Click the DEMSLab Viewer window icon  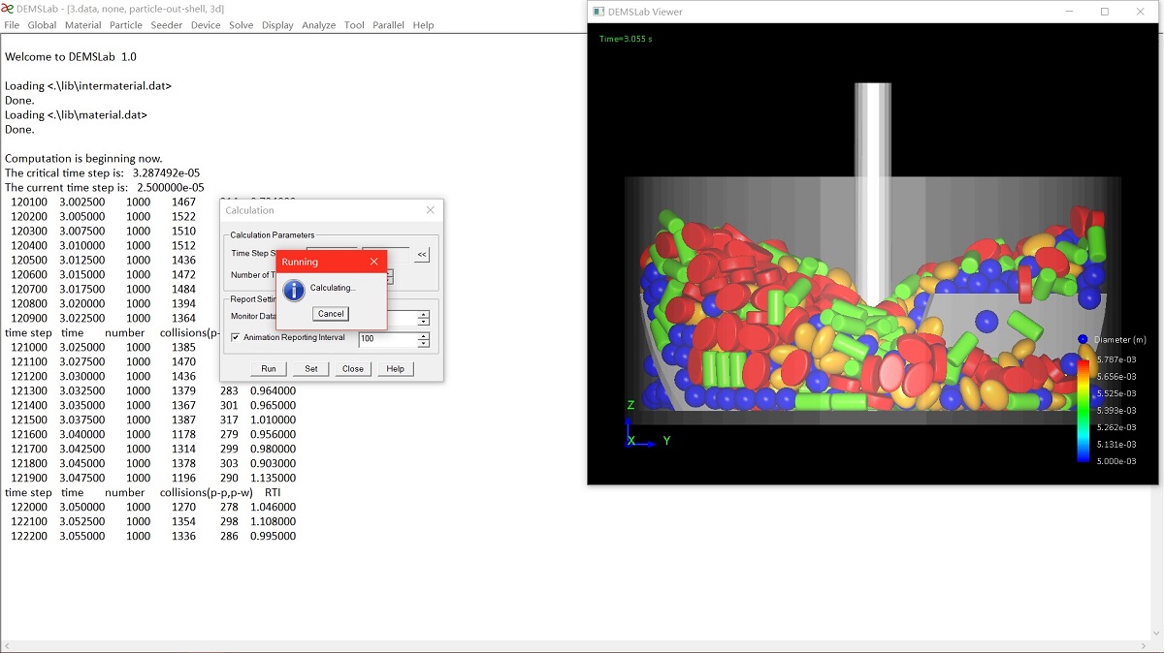tap(598, 12)
